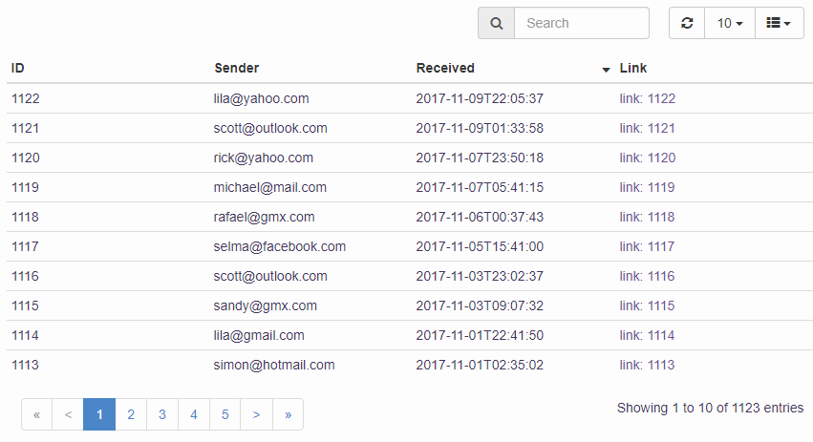Jump to last page using » icon
Viewport: 813px width, 442px height.
click(x=288, y=414)
